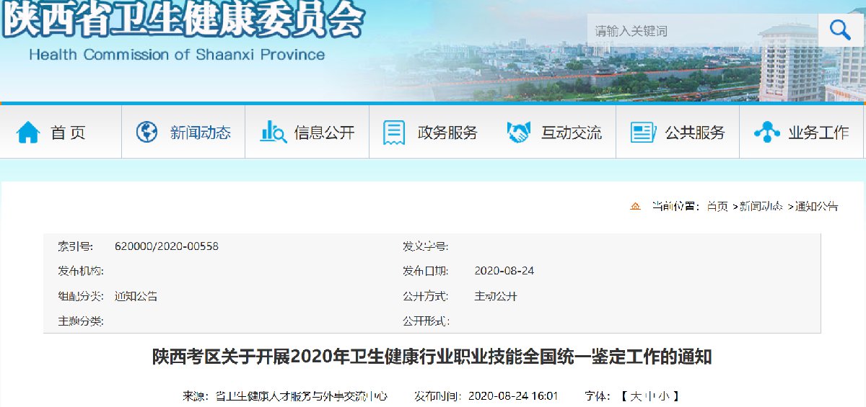This screenshot has height=407, width=866.
Task: Open the 信息公开 menu
Action: click(324, 133)
